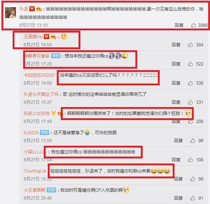Thumbs-up 卡拉拉拉202001's comment
The height and width of the screenshot is (204, 210).
pyautogui.click(x=190, y=83)
